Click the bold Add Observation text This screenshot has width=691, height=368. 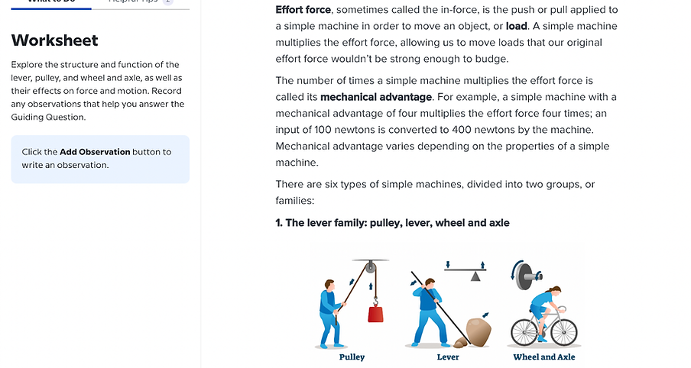click(95, 152)
